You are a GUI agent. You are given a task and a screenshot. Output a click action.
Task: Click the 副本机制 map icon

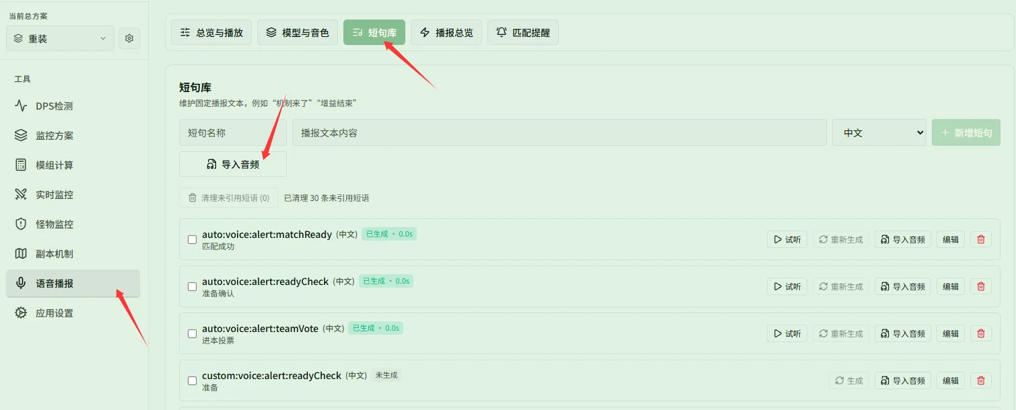point(21,254)
